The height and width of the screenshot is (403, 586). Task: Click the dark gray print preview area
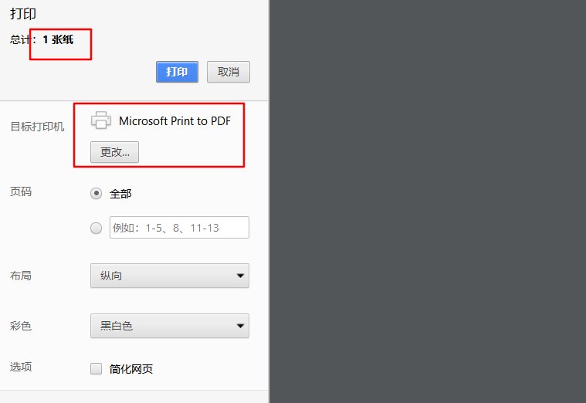point(427,201)
